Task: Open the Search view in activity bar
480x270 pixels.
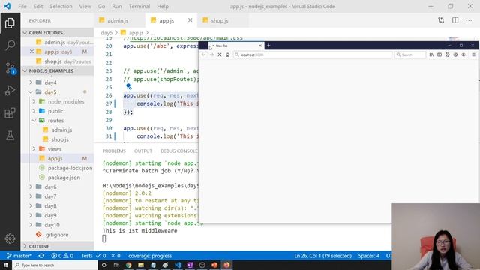Action: [10, 45]
